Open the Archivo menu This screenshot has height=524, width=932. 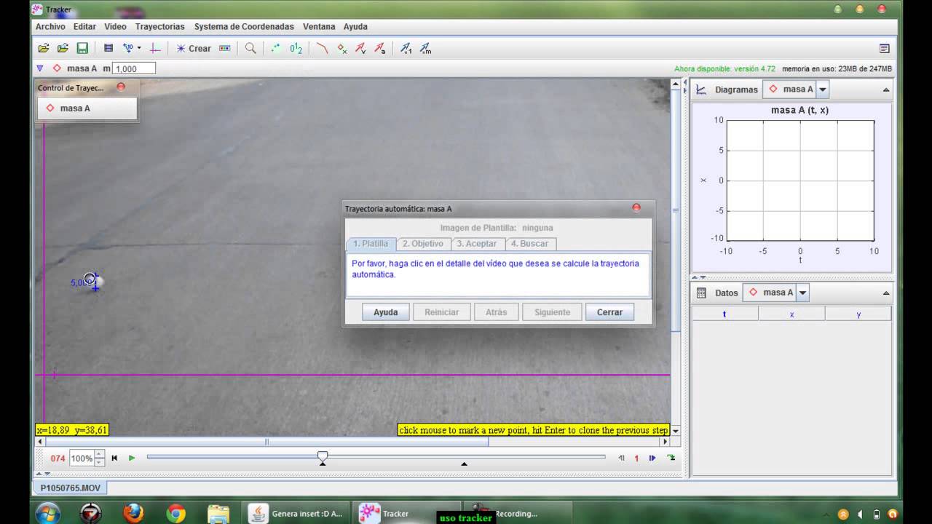pos(50,26)
